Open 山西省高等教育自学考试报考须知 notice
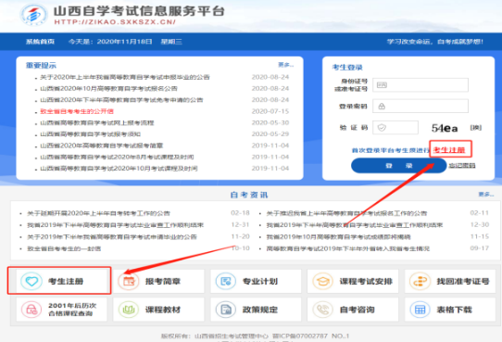Viewport: 502px width, 342px height. pyautogui.click(x=90, y=133)
